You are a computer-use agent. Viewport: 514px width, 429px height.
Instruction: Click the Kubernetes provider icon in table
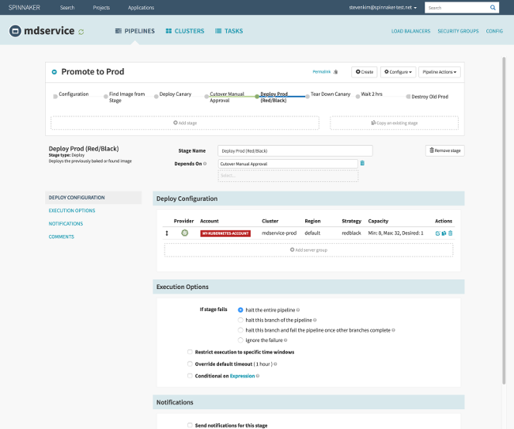coord(184,233)
